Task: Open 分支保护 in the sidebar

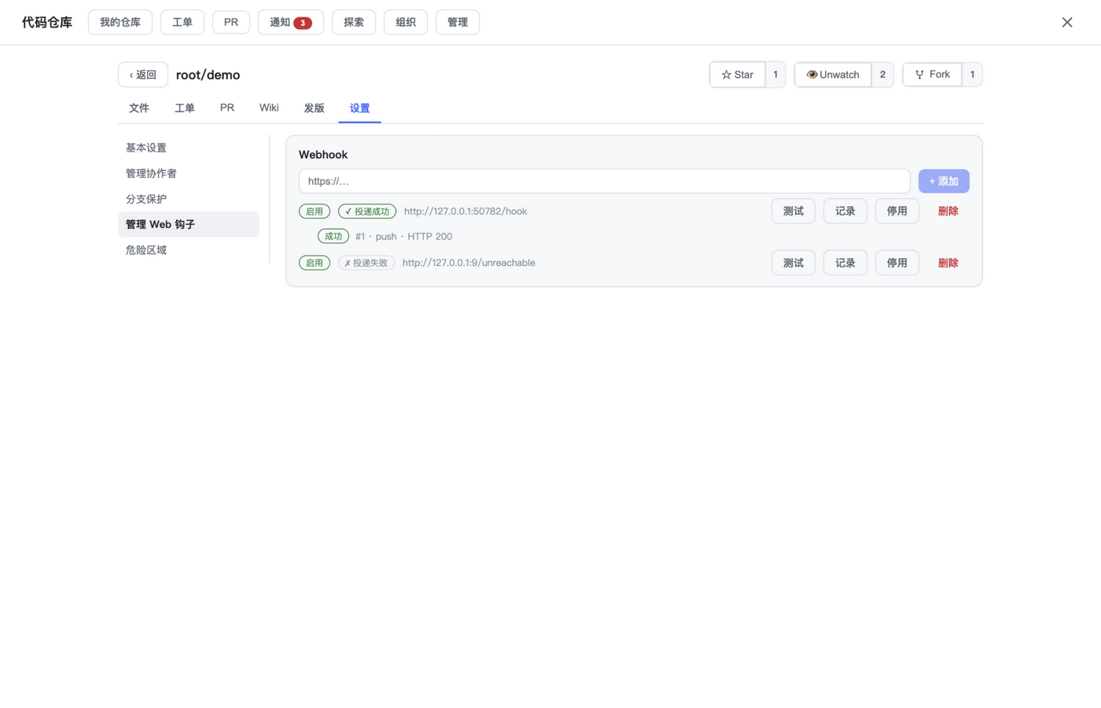Action: 189,199
